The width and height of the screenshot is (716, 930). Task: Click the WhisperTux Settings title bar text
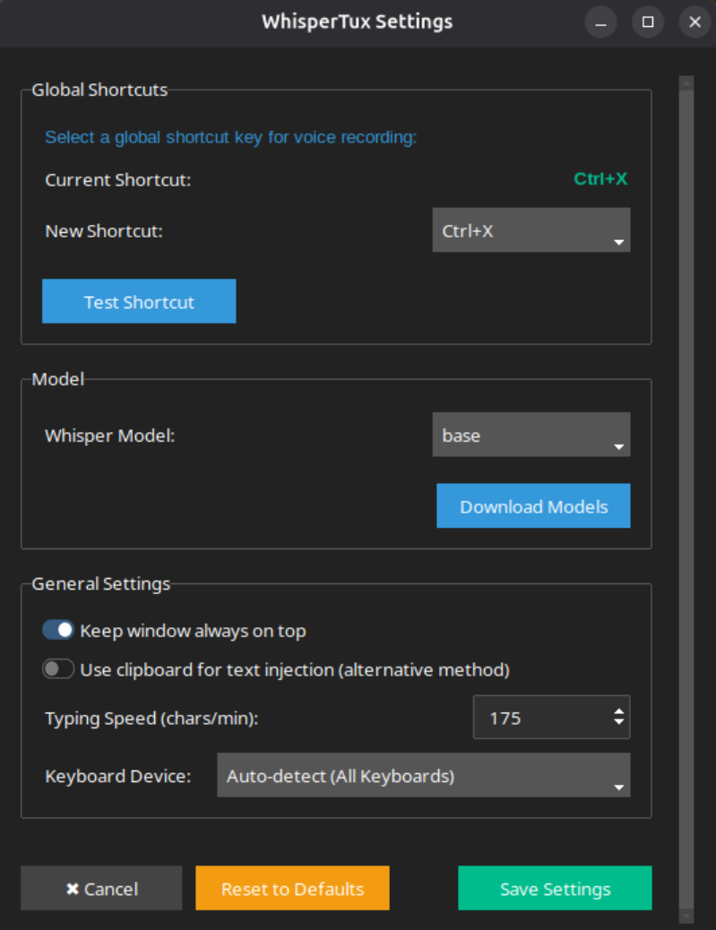point(358,22)
